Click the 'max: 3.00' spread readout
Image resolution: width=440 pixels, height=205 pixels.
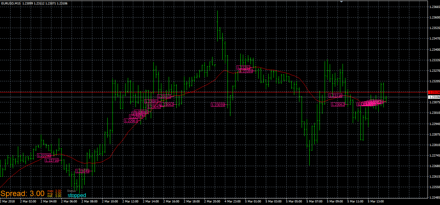[54, 191]
